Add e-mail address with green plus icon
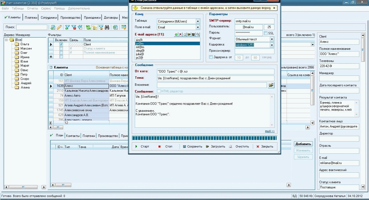 176,34
